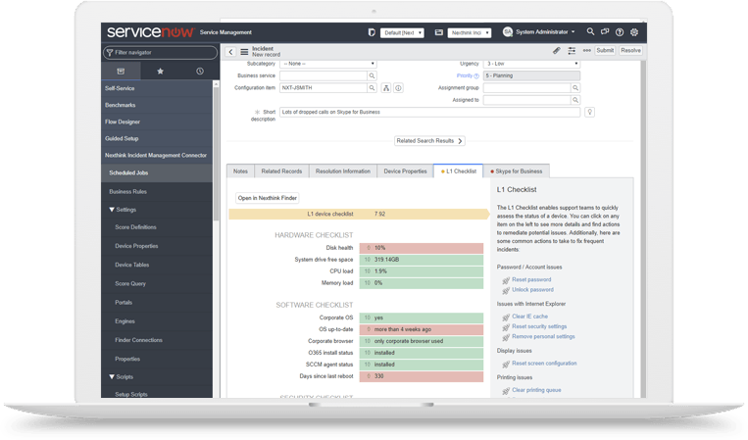Open Nexthink Incident Management Connector module
The image size is (748, 440).
pos(157,156)
